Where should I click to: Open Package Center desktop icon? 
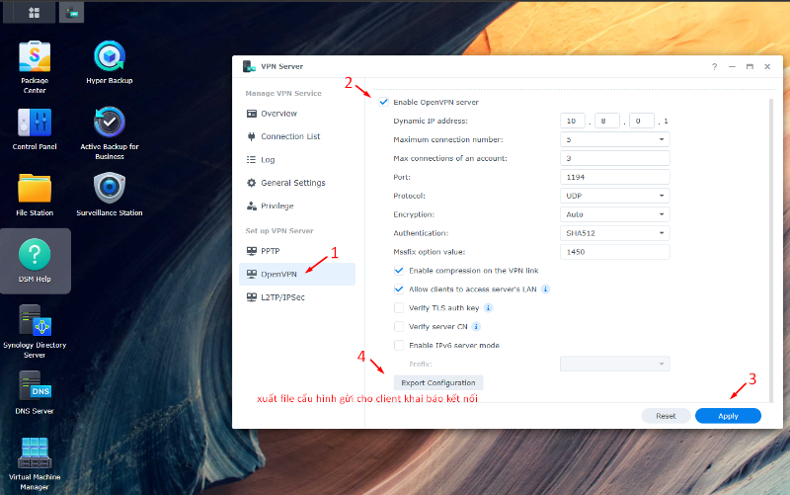(35, 56)
